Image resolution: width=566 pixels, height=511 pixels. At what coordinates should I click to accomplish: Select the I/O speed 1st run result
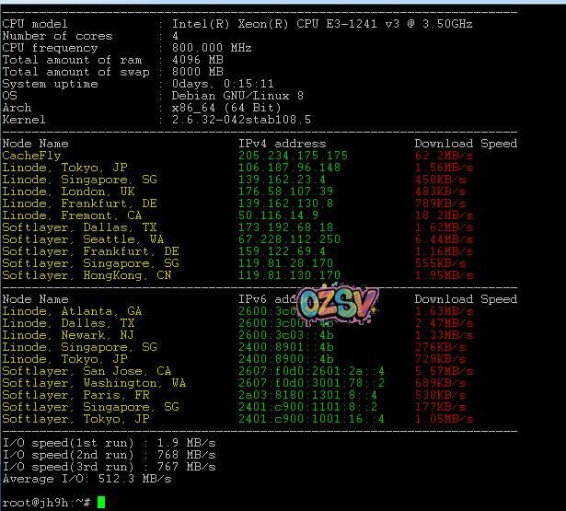point(109,443)
